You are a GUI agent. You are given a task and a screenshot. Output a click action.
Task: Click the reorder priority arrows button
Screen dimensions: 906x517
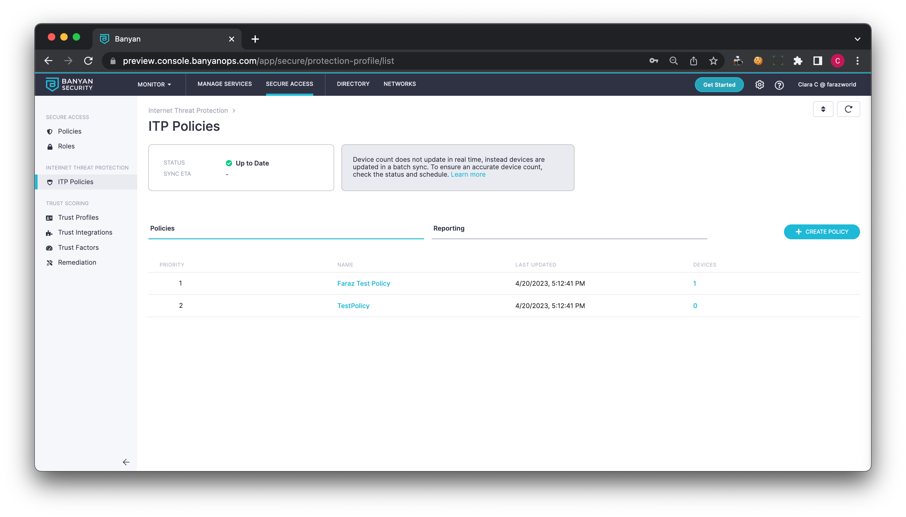click(823, 109)
